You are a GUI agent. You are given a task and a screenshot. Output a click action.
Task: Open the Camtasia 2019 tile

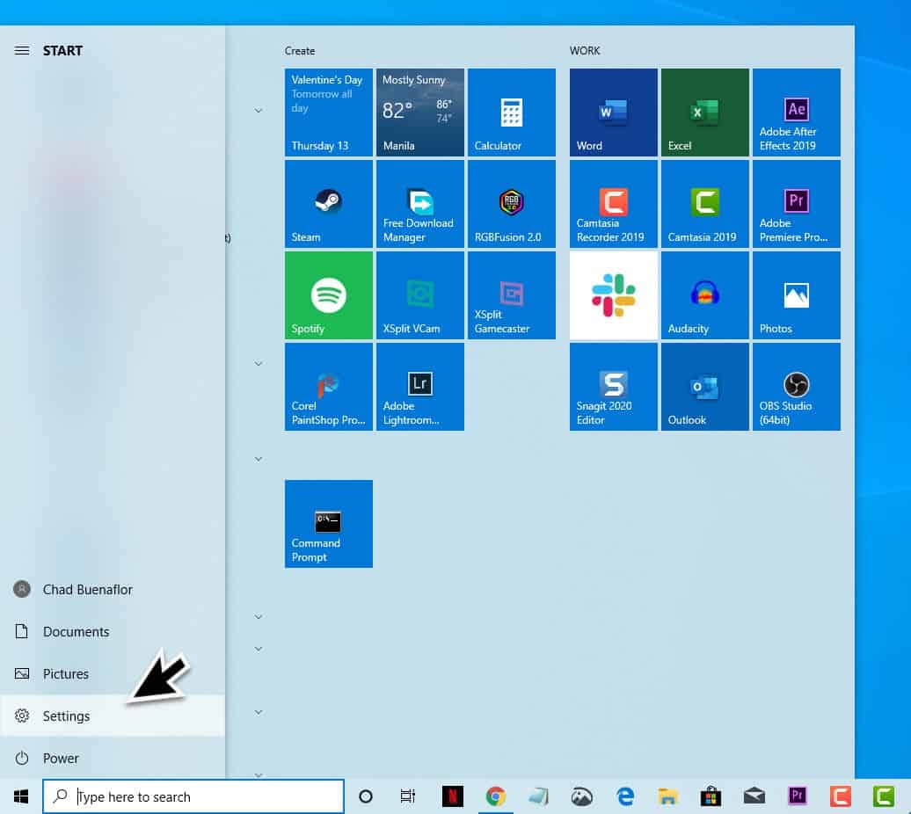[x=704, y=204]
